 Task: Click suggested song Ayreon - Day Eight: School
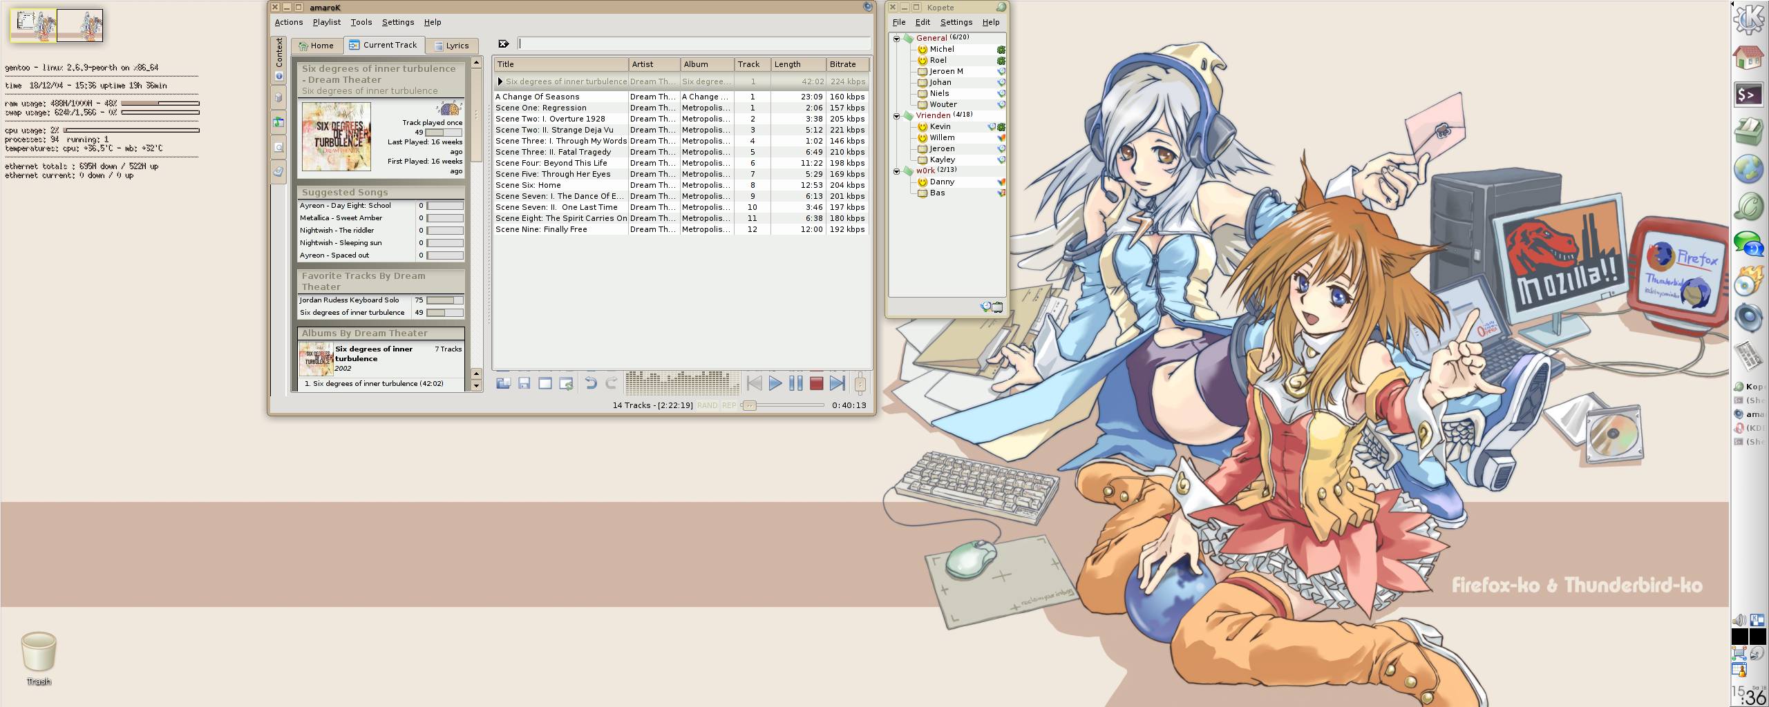click(346, 206)
